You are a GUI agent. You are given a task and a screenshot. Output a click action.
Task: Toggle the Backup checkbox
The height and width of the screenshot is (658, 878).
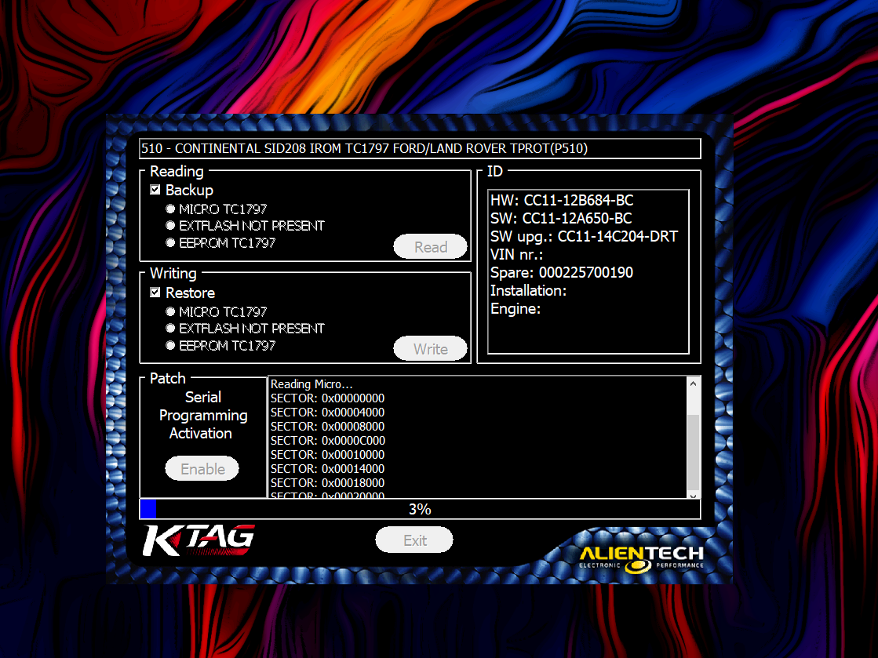click(155, 190)
